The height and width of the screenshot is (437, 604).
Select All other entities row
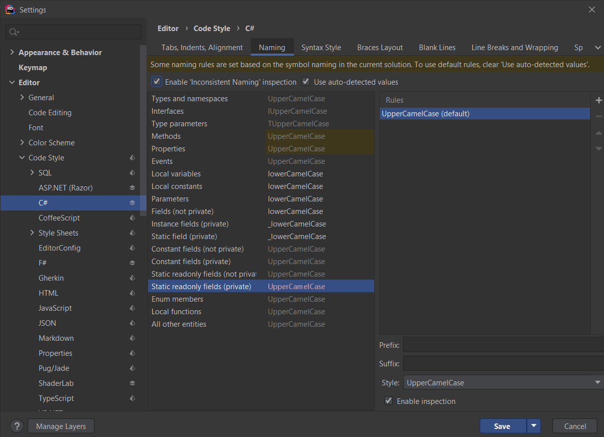pyautogui.click(x=261, y=324)
